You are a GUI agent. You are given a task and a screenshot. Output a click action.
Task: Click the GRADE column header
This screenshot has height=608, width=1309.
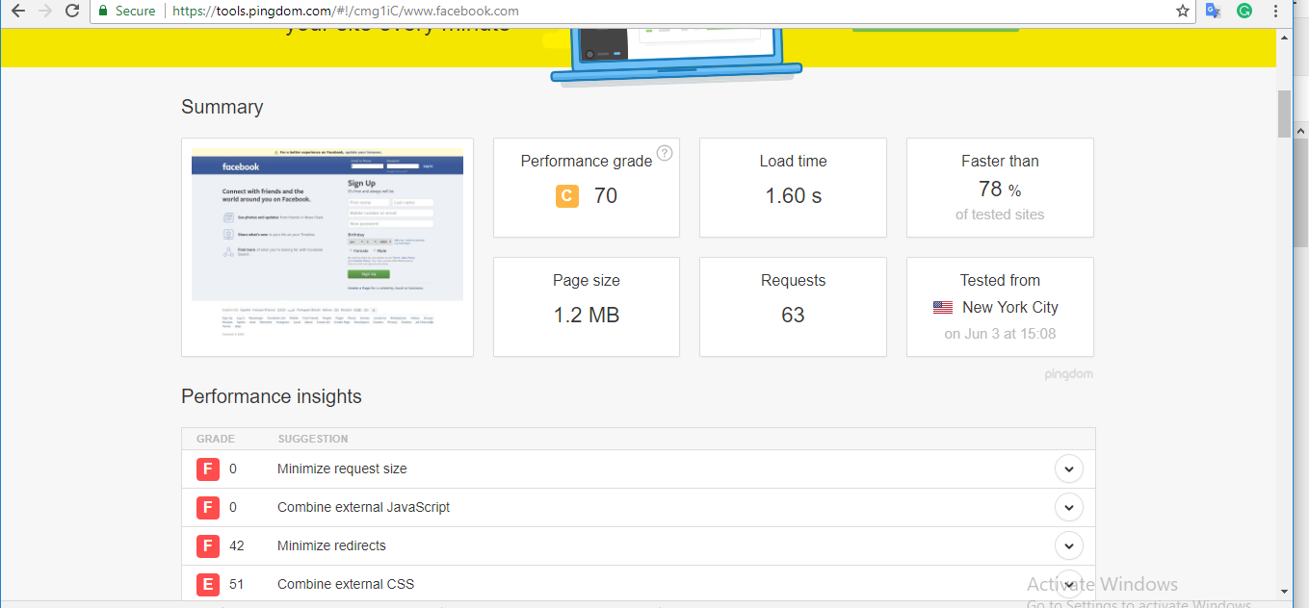pos(216,439)
